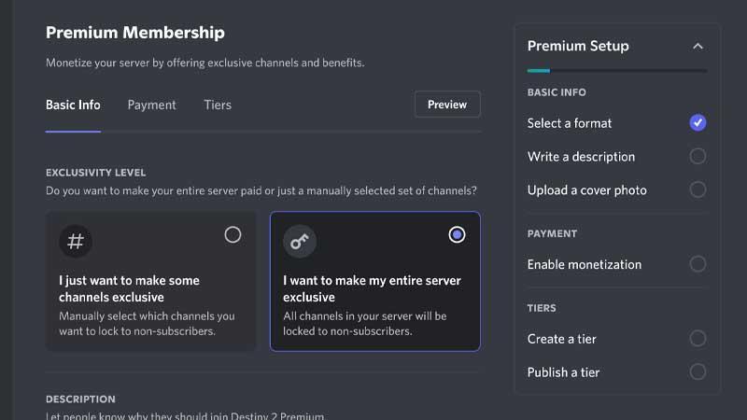Click the Premium Setup progress bar
The width and height of the screenshot is (747, 420).
point(616,71)
